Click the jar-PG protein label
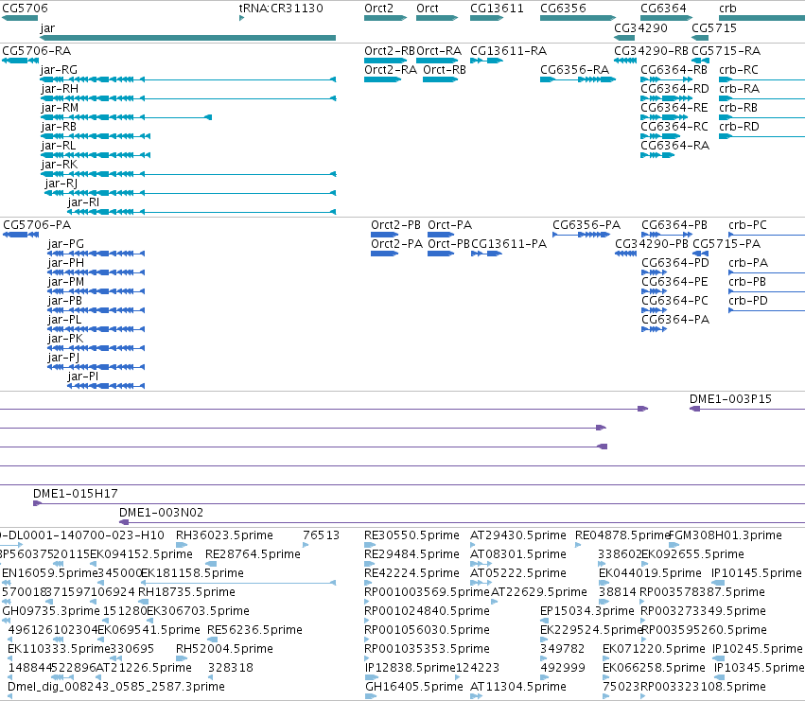Image resolution: width=805 pixels, height=701 pixels. (65, 244)
